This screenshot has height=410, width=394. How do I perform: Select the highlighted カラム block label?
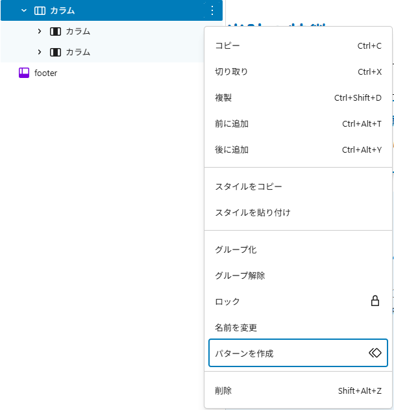[x=62, y=10]
